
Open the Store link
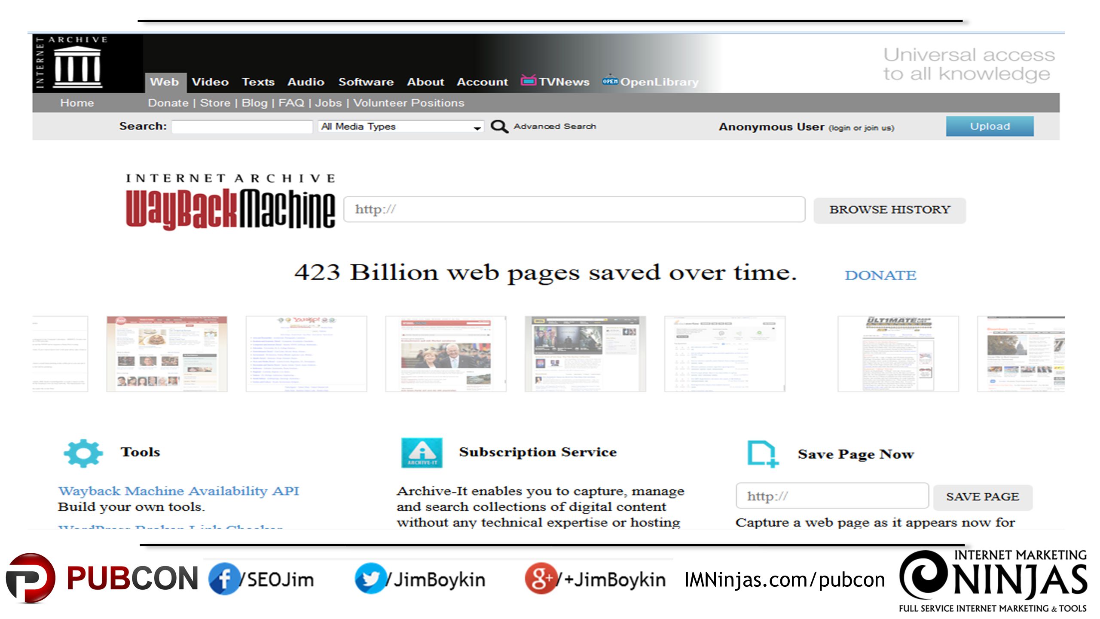pyautogui.click(x=215, y=103)
